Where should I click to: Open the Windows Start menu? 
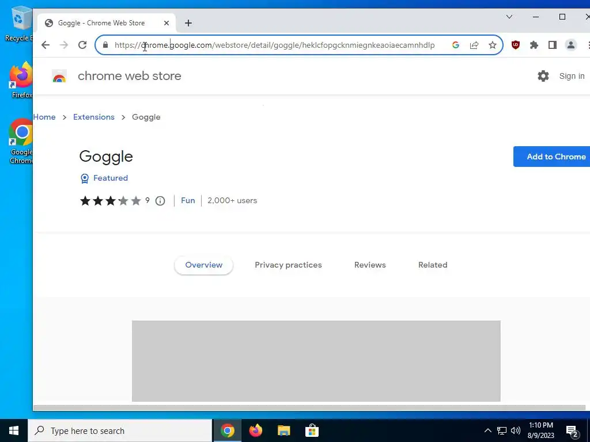pos(14,430)
